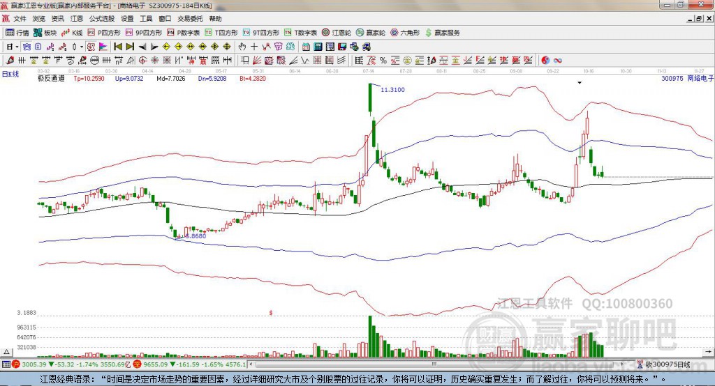The image size is (715, 386).
Task: Select the Gann fan lines tool
Action: (257, 60)
